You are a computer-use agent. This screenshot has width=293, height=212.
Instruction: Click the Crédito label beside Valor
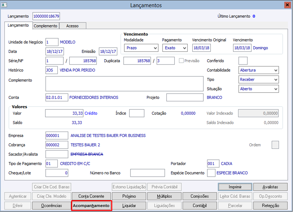(91, 113)
